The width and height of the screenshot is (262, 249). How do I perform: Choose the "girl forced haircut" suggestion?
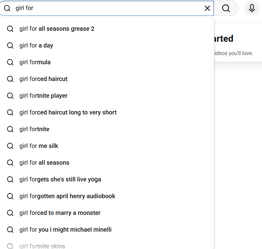click(43, 79)
